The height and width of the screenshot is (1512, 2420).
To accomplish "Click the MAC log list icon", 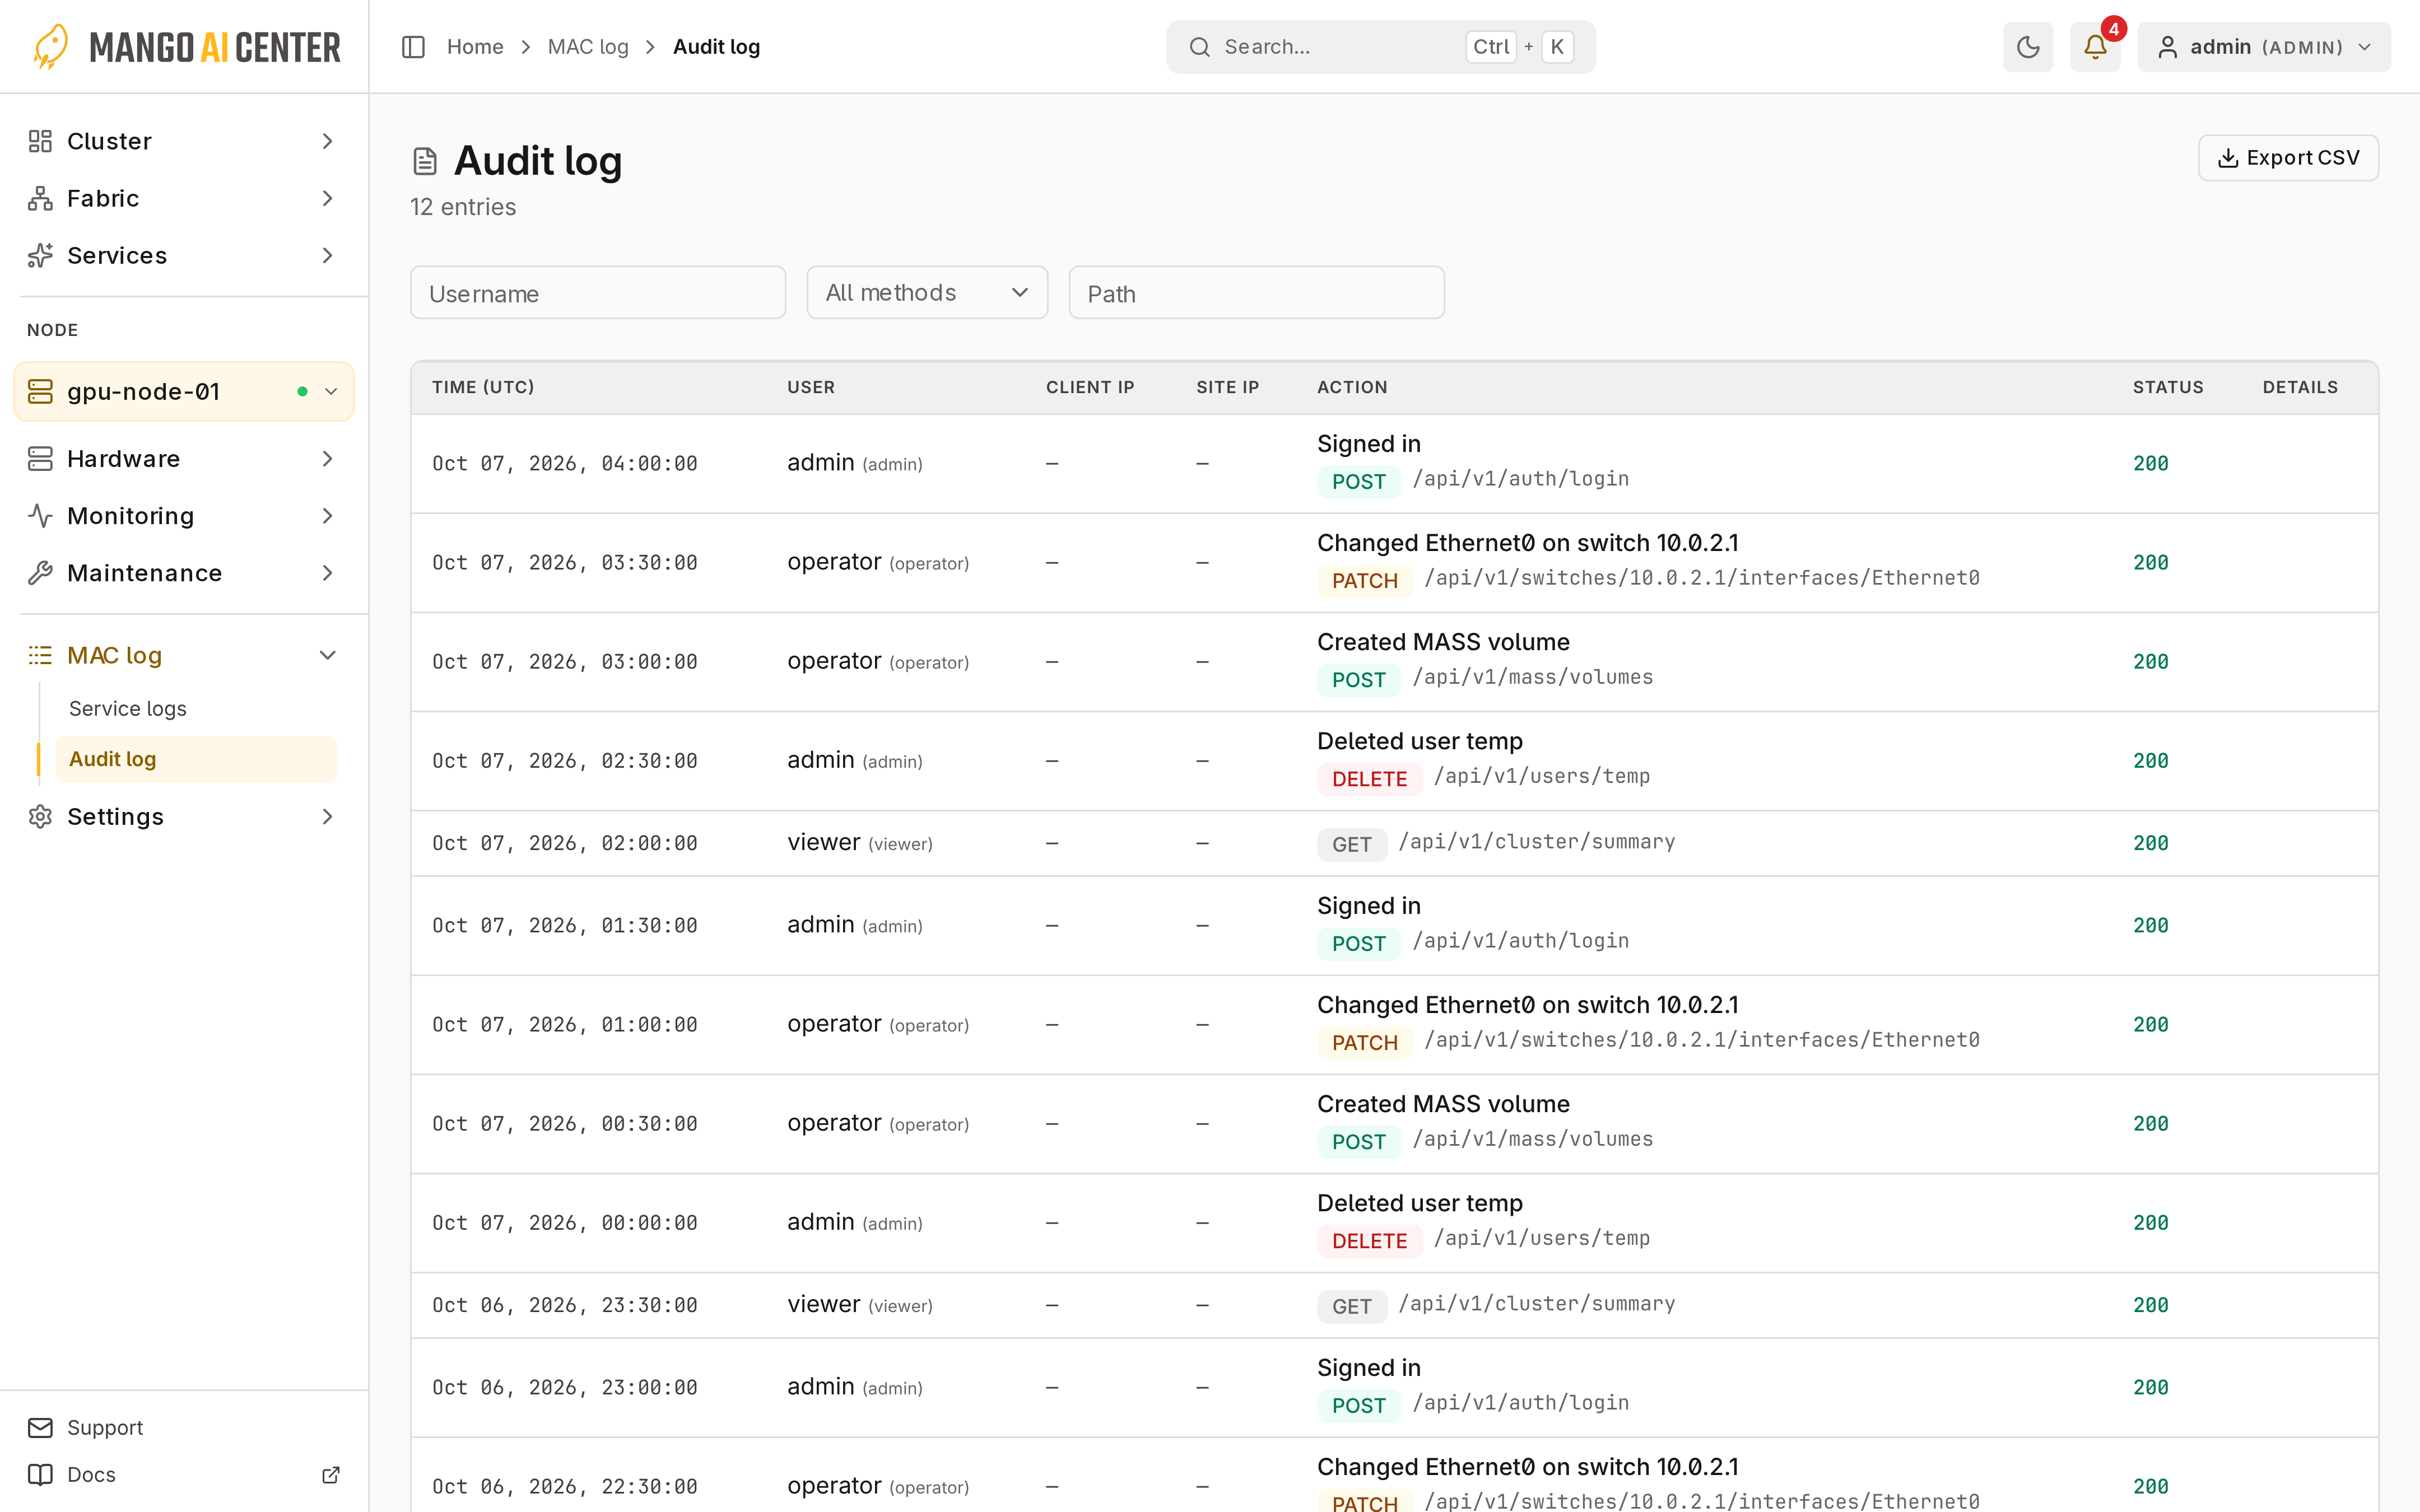I will point(40,655).
